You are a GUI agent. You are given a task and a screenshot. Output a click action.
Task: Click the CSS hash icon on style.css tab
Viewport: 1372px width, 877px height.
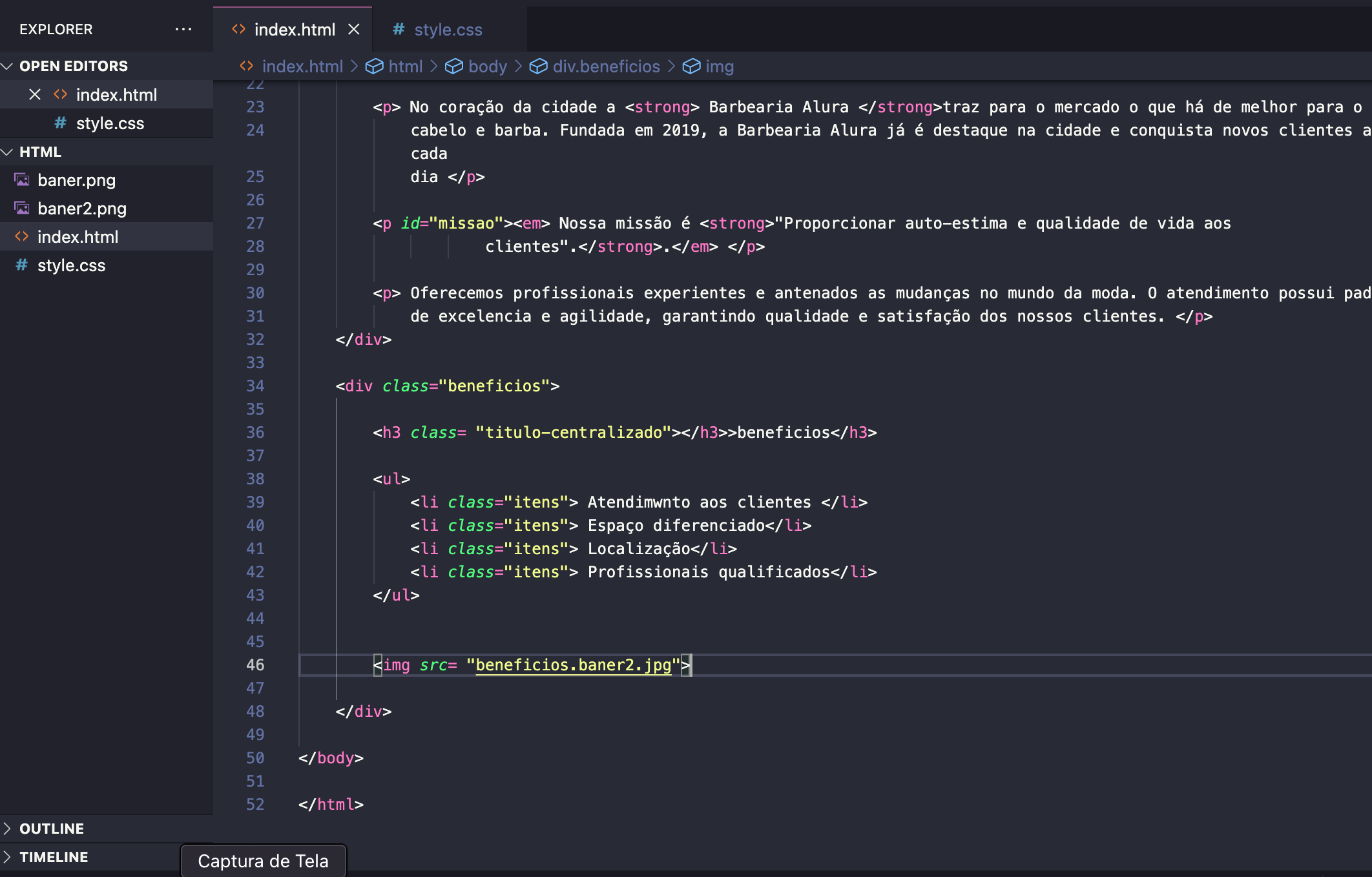(x=399, y=29)
